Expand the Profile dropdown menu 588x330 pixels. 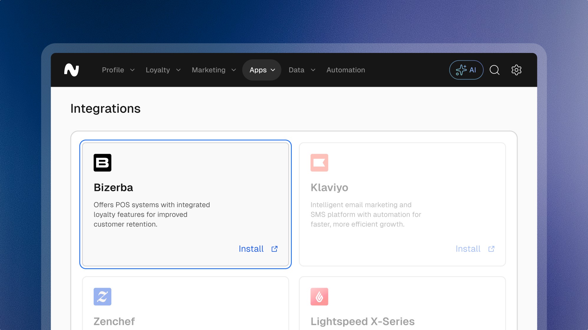pyautogui.click(x=118, y=70)
